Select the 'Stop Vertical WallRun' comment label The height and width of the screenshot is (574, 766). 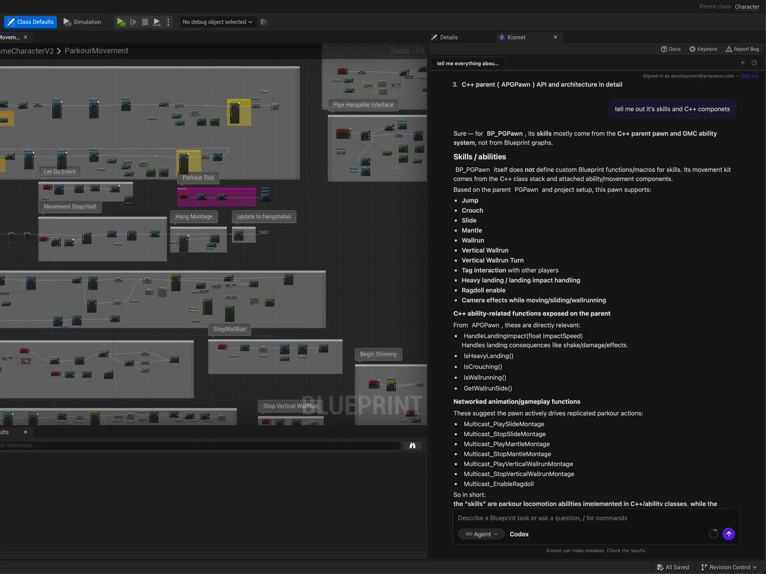[290, 406]
